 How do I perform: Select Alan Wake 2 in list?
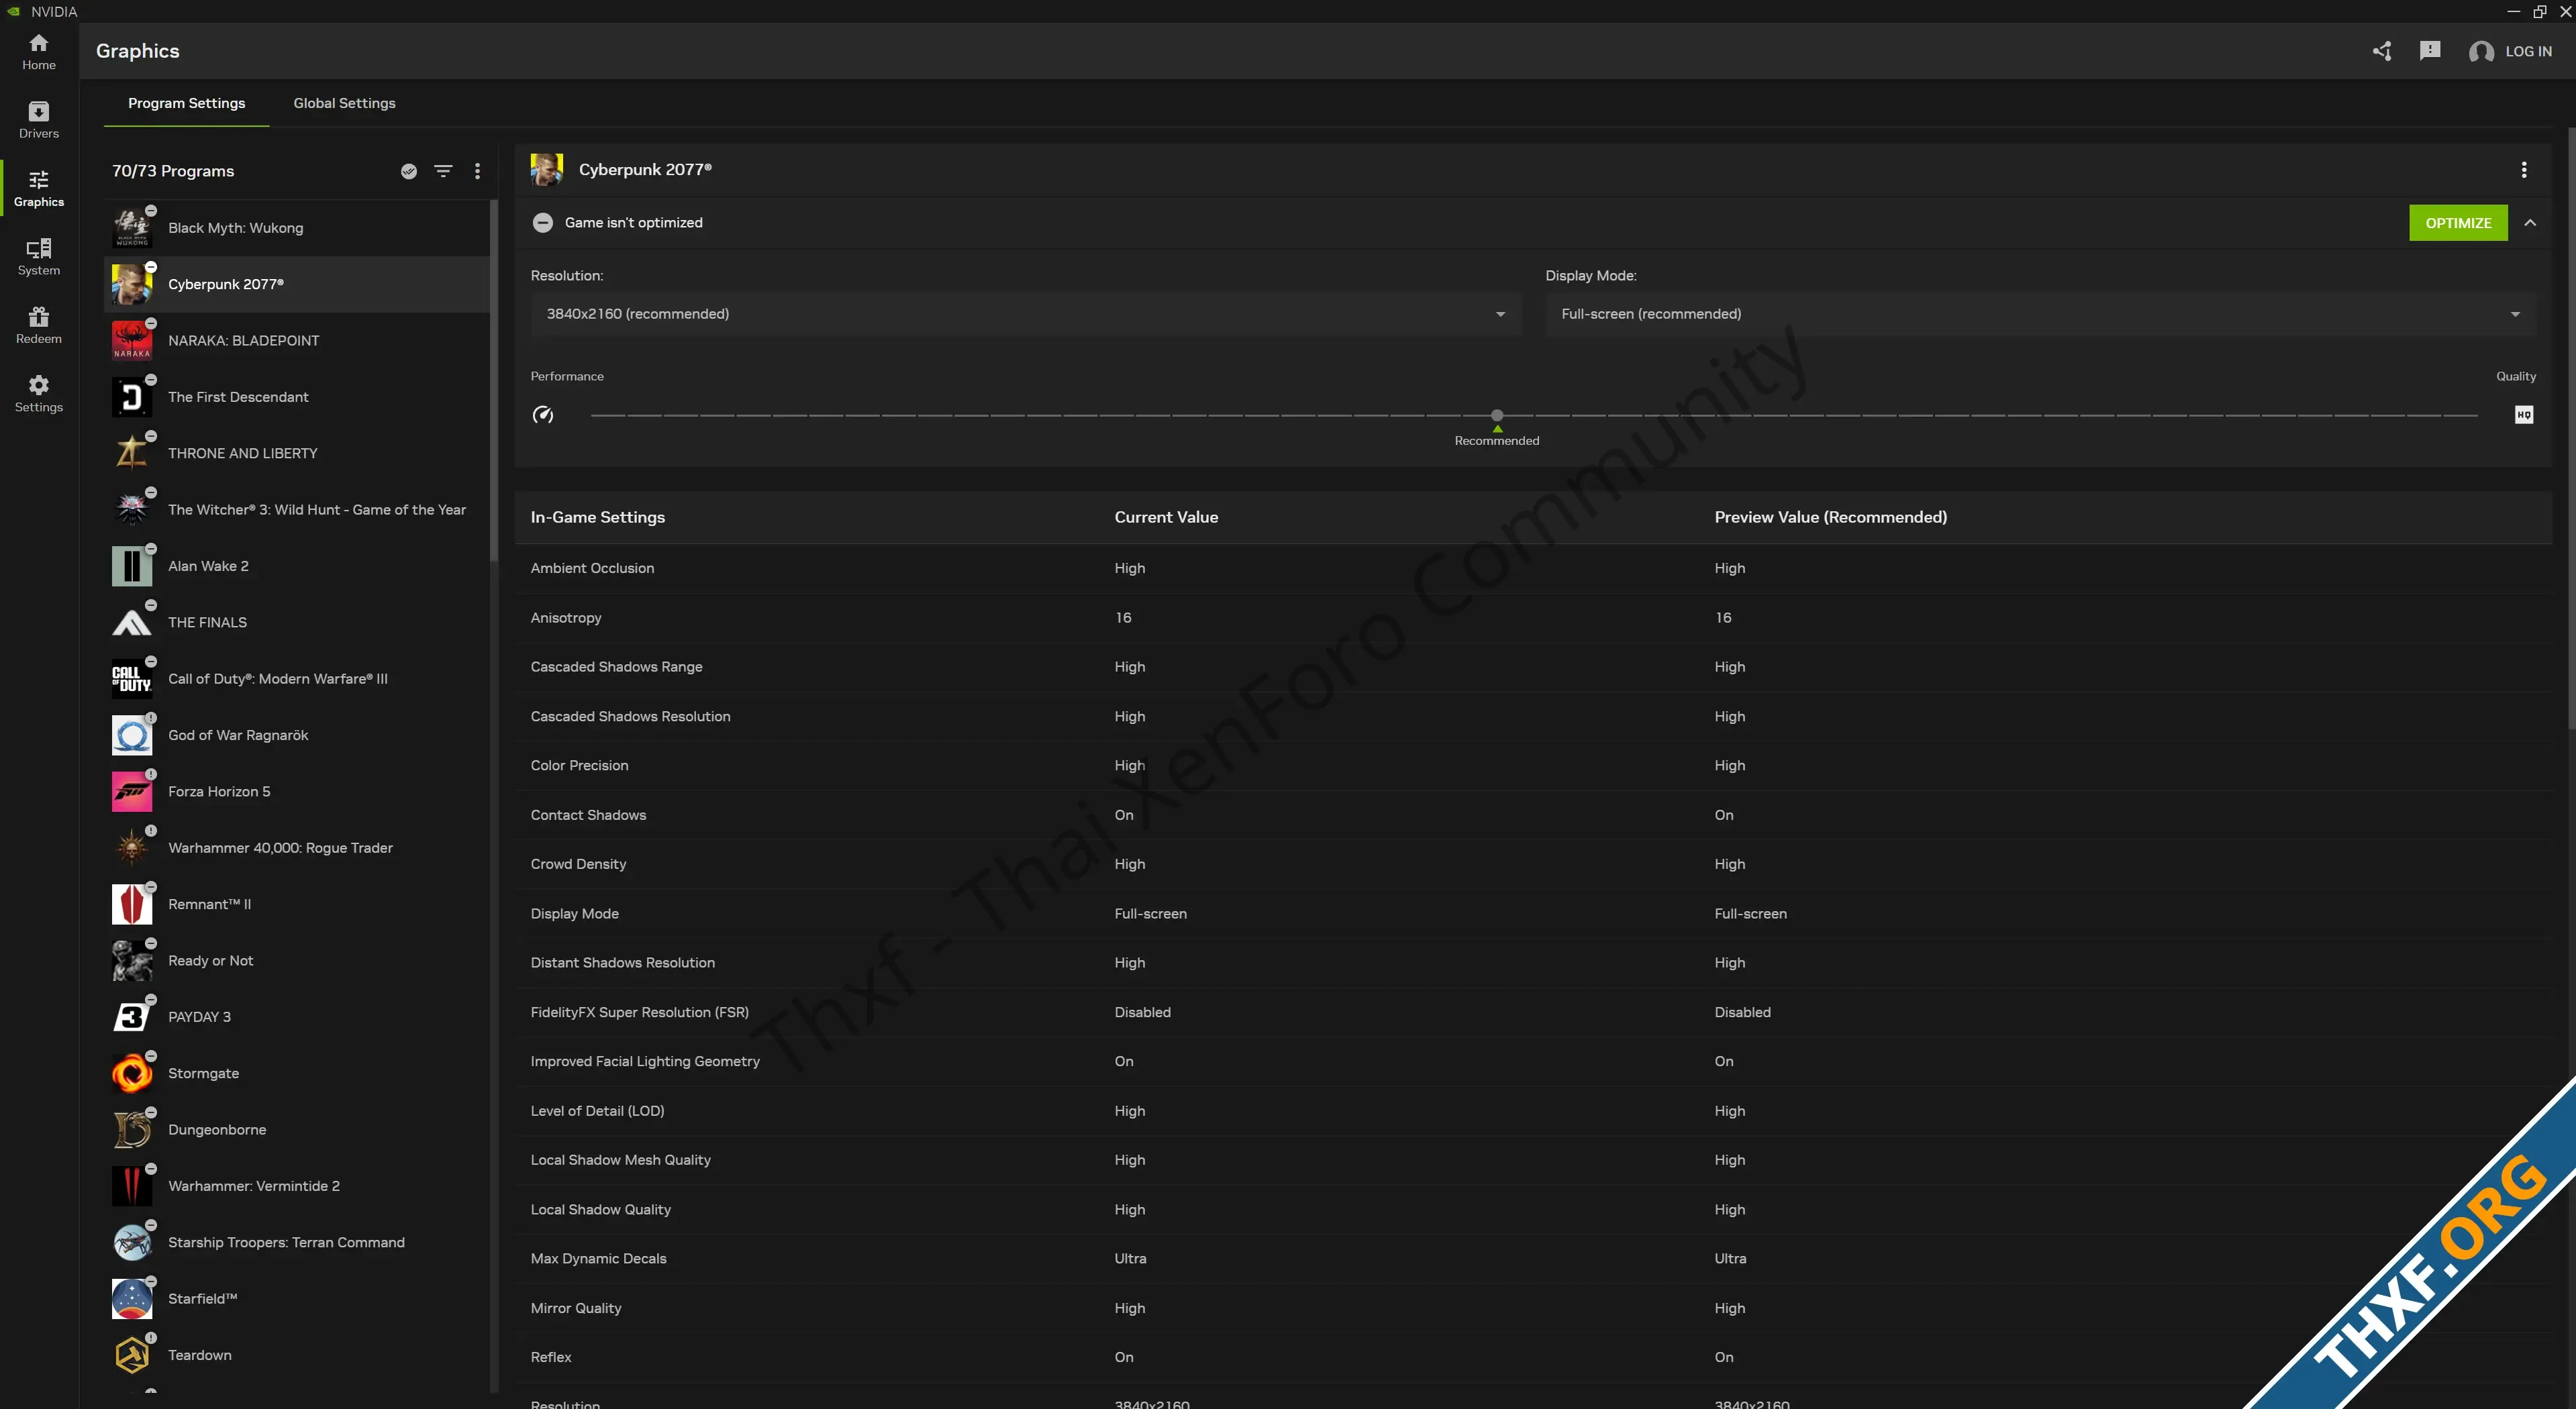297,566
